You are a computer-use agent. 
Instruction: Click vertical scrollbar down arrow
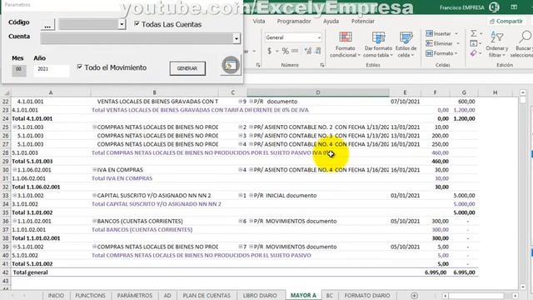[x=523, y=287]
